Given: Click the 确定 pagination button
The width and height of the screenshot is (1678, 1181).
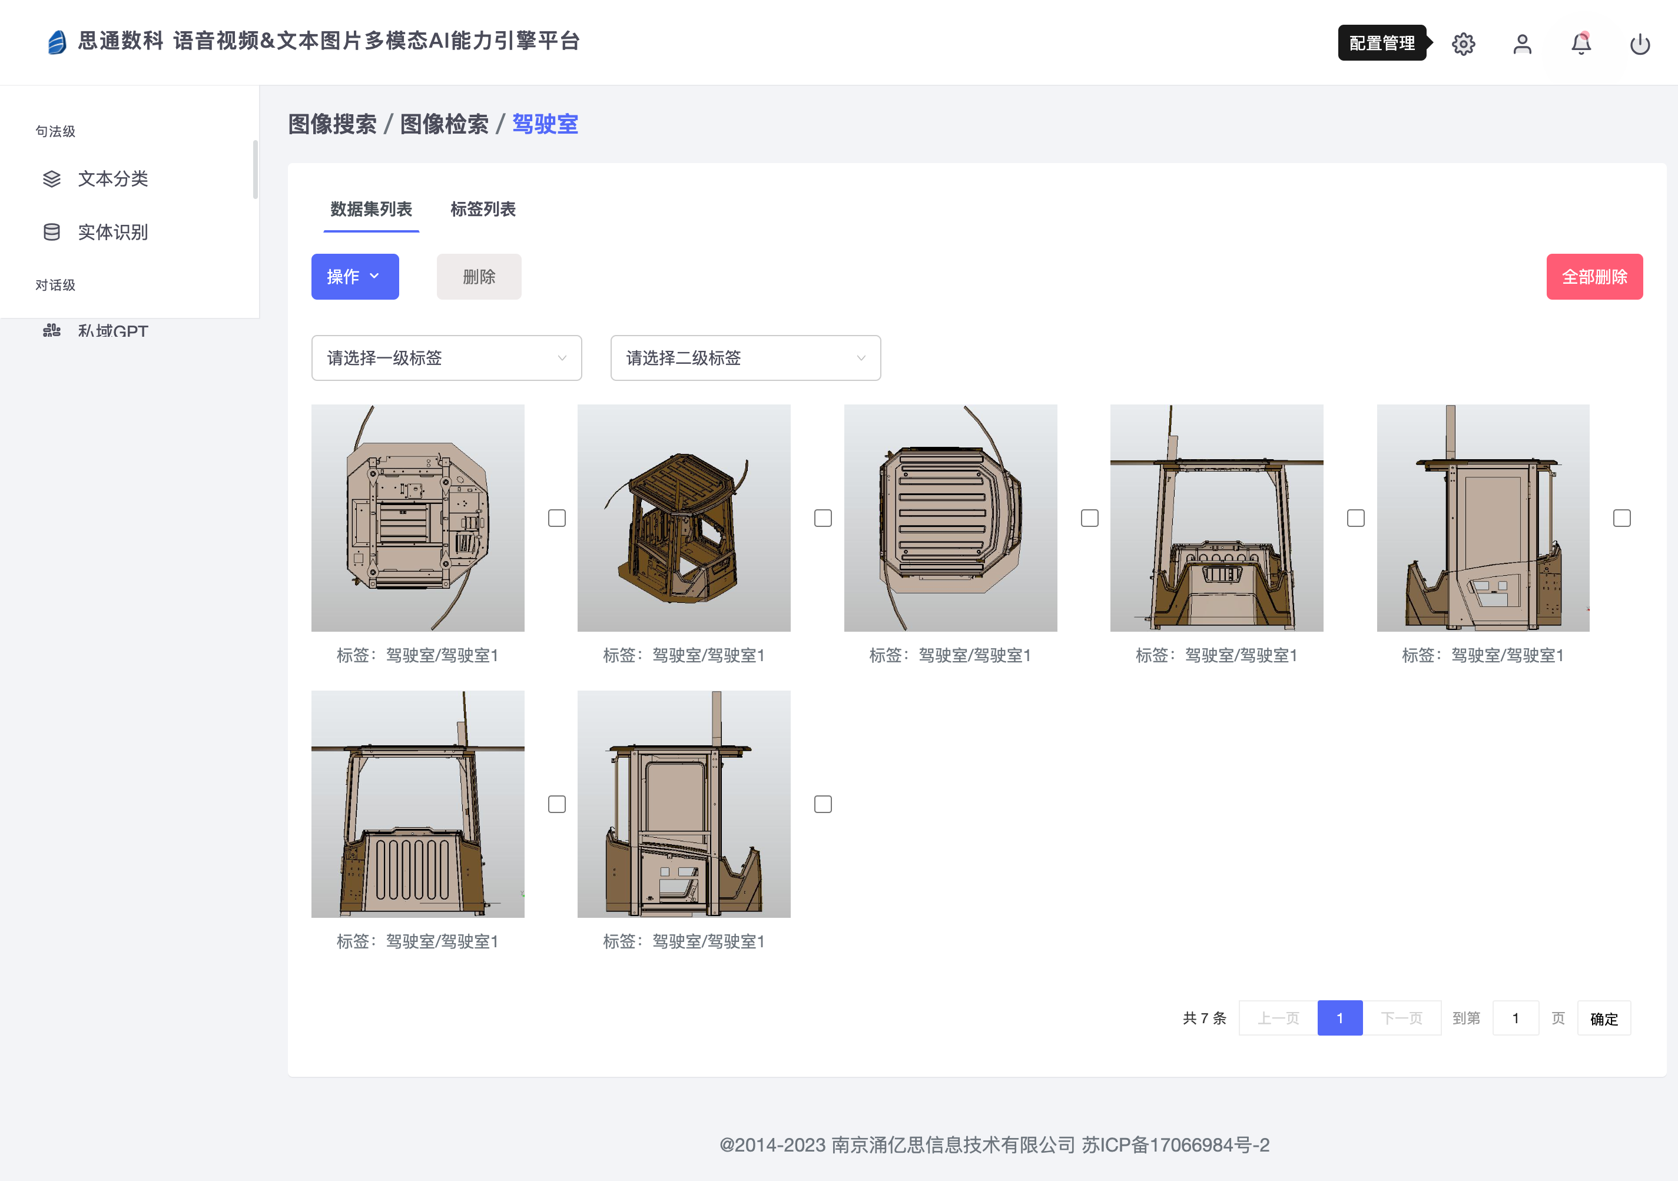Looking at the screenshot, I should coord(1604,1017).
